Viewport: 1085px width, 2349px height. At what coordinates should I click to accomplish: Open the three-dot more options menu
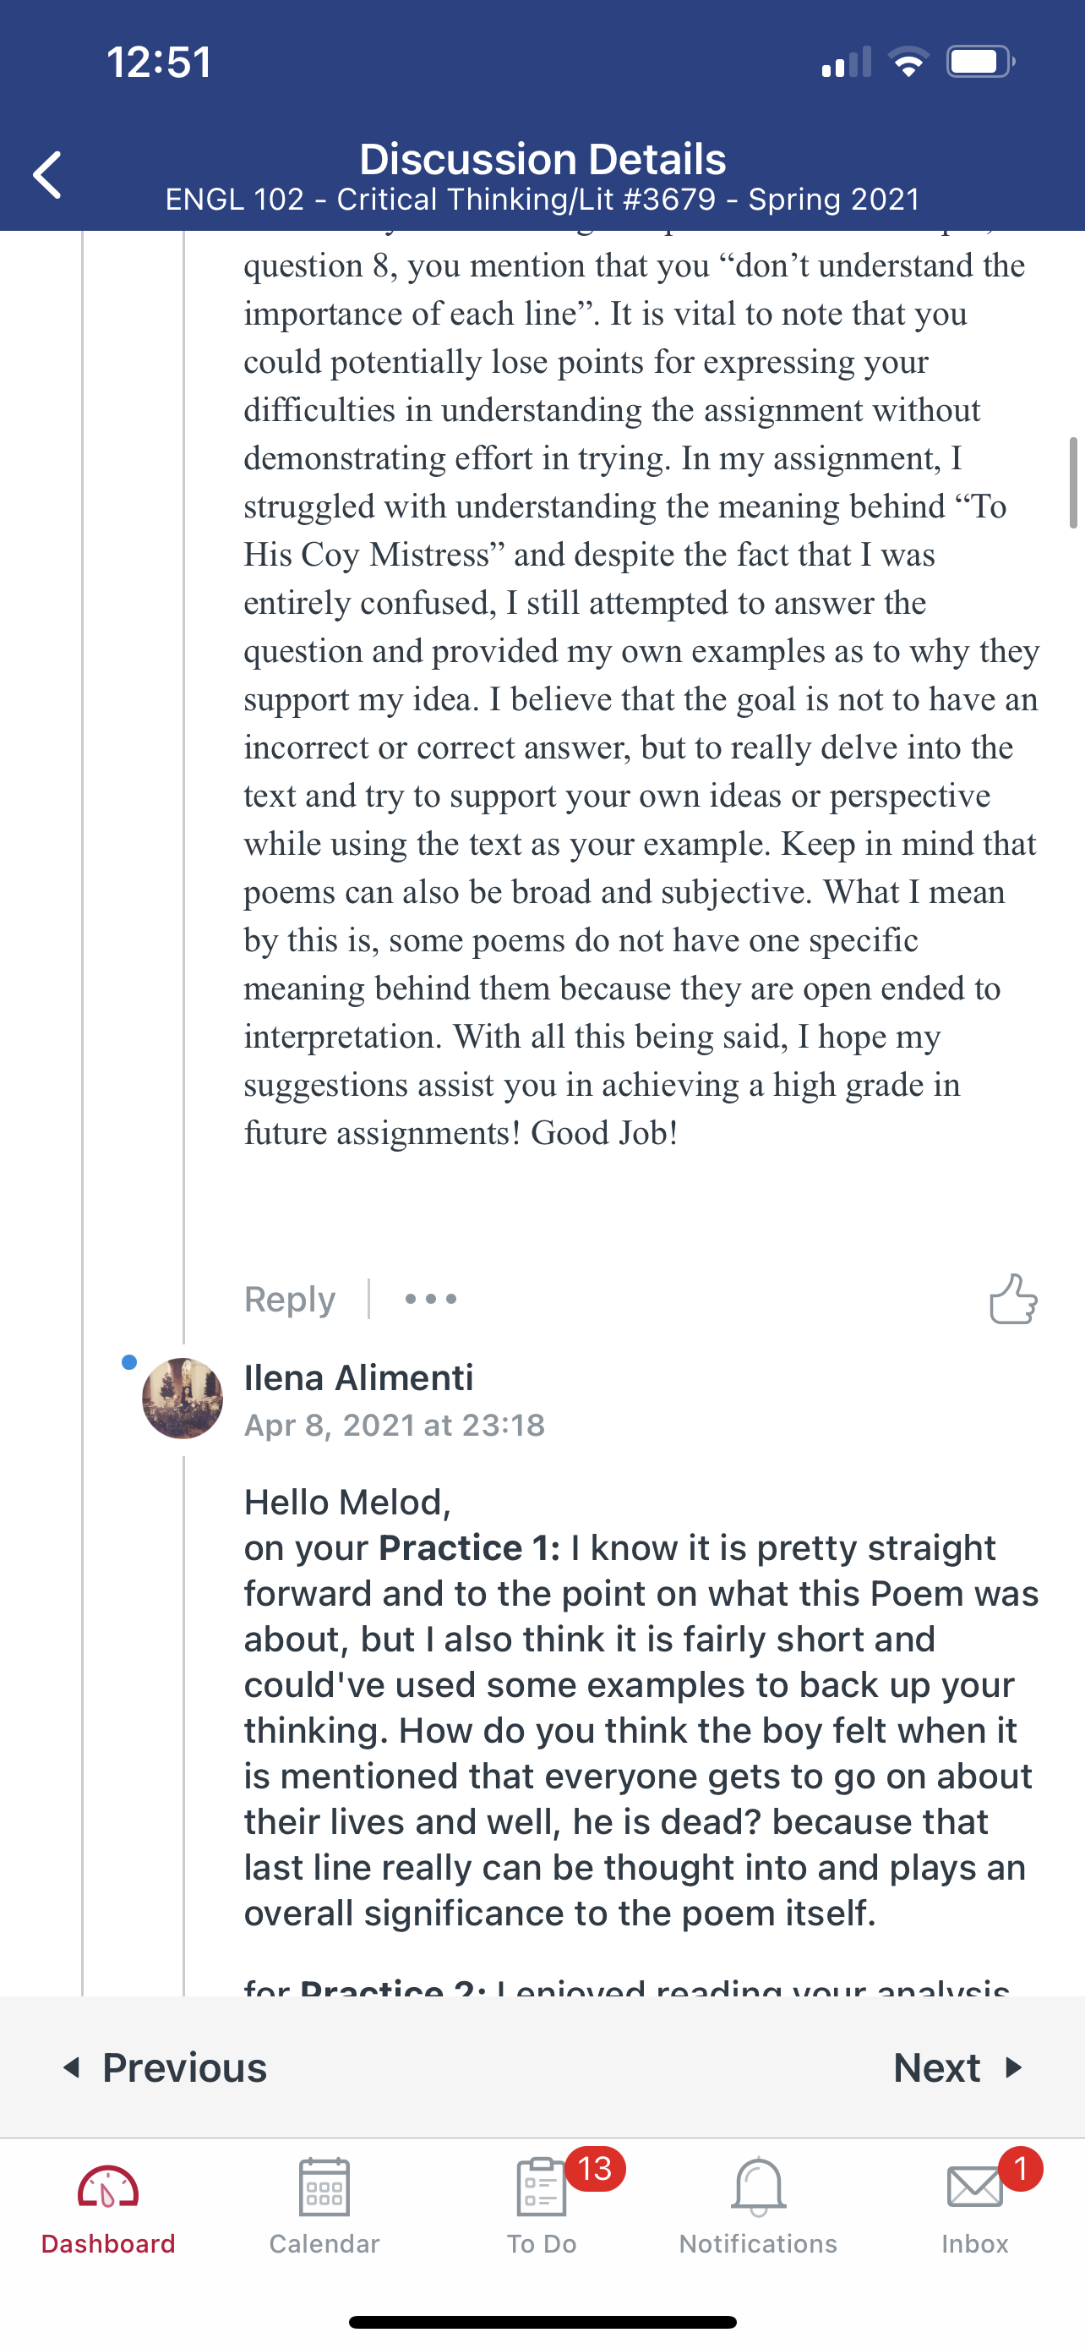point(431,1299)
